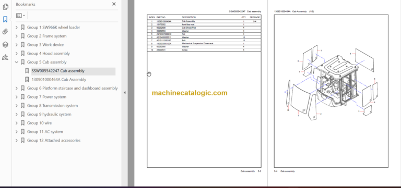
Task: Expand Group 7 Power system bookmark
Action: [x=17, y=97]
